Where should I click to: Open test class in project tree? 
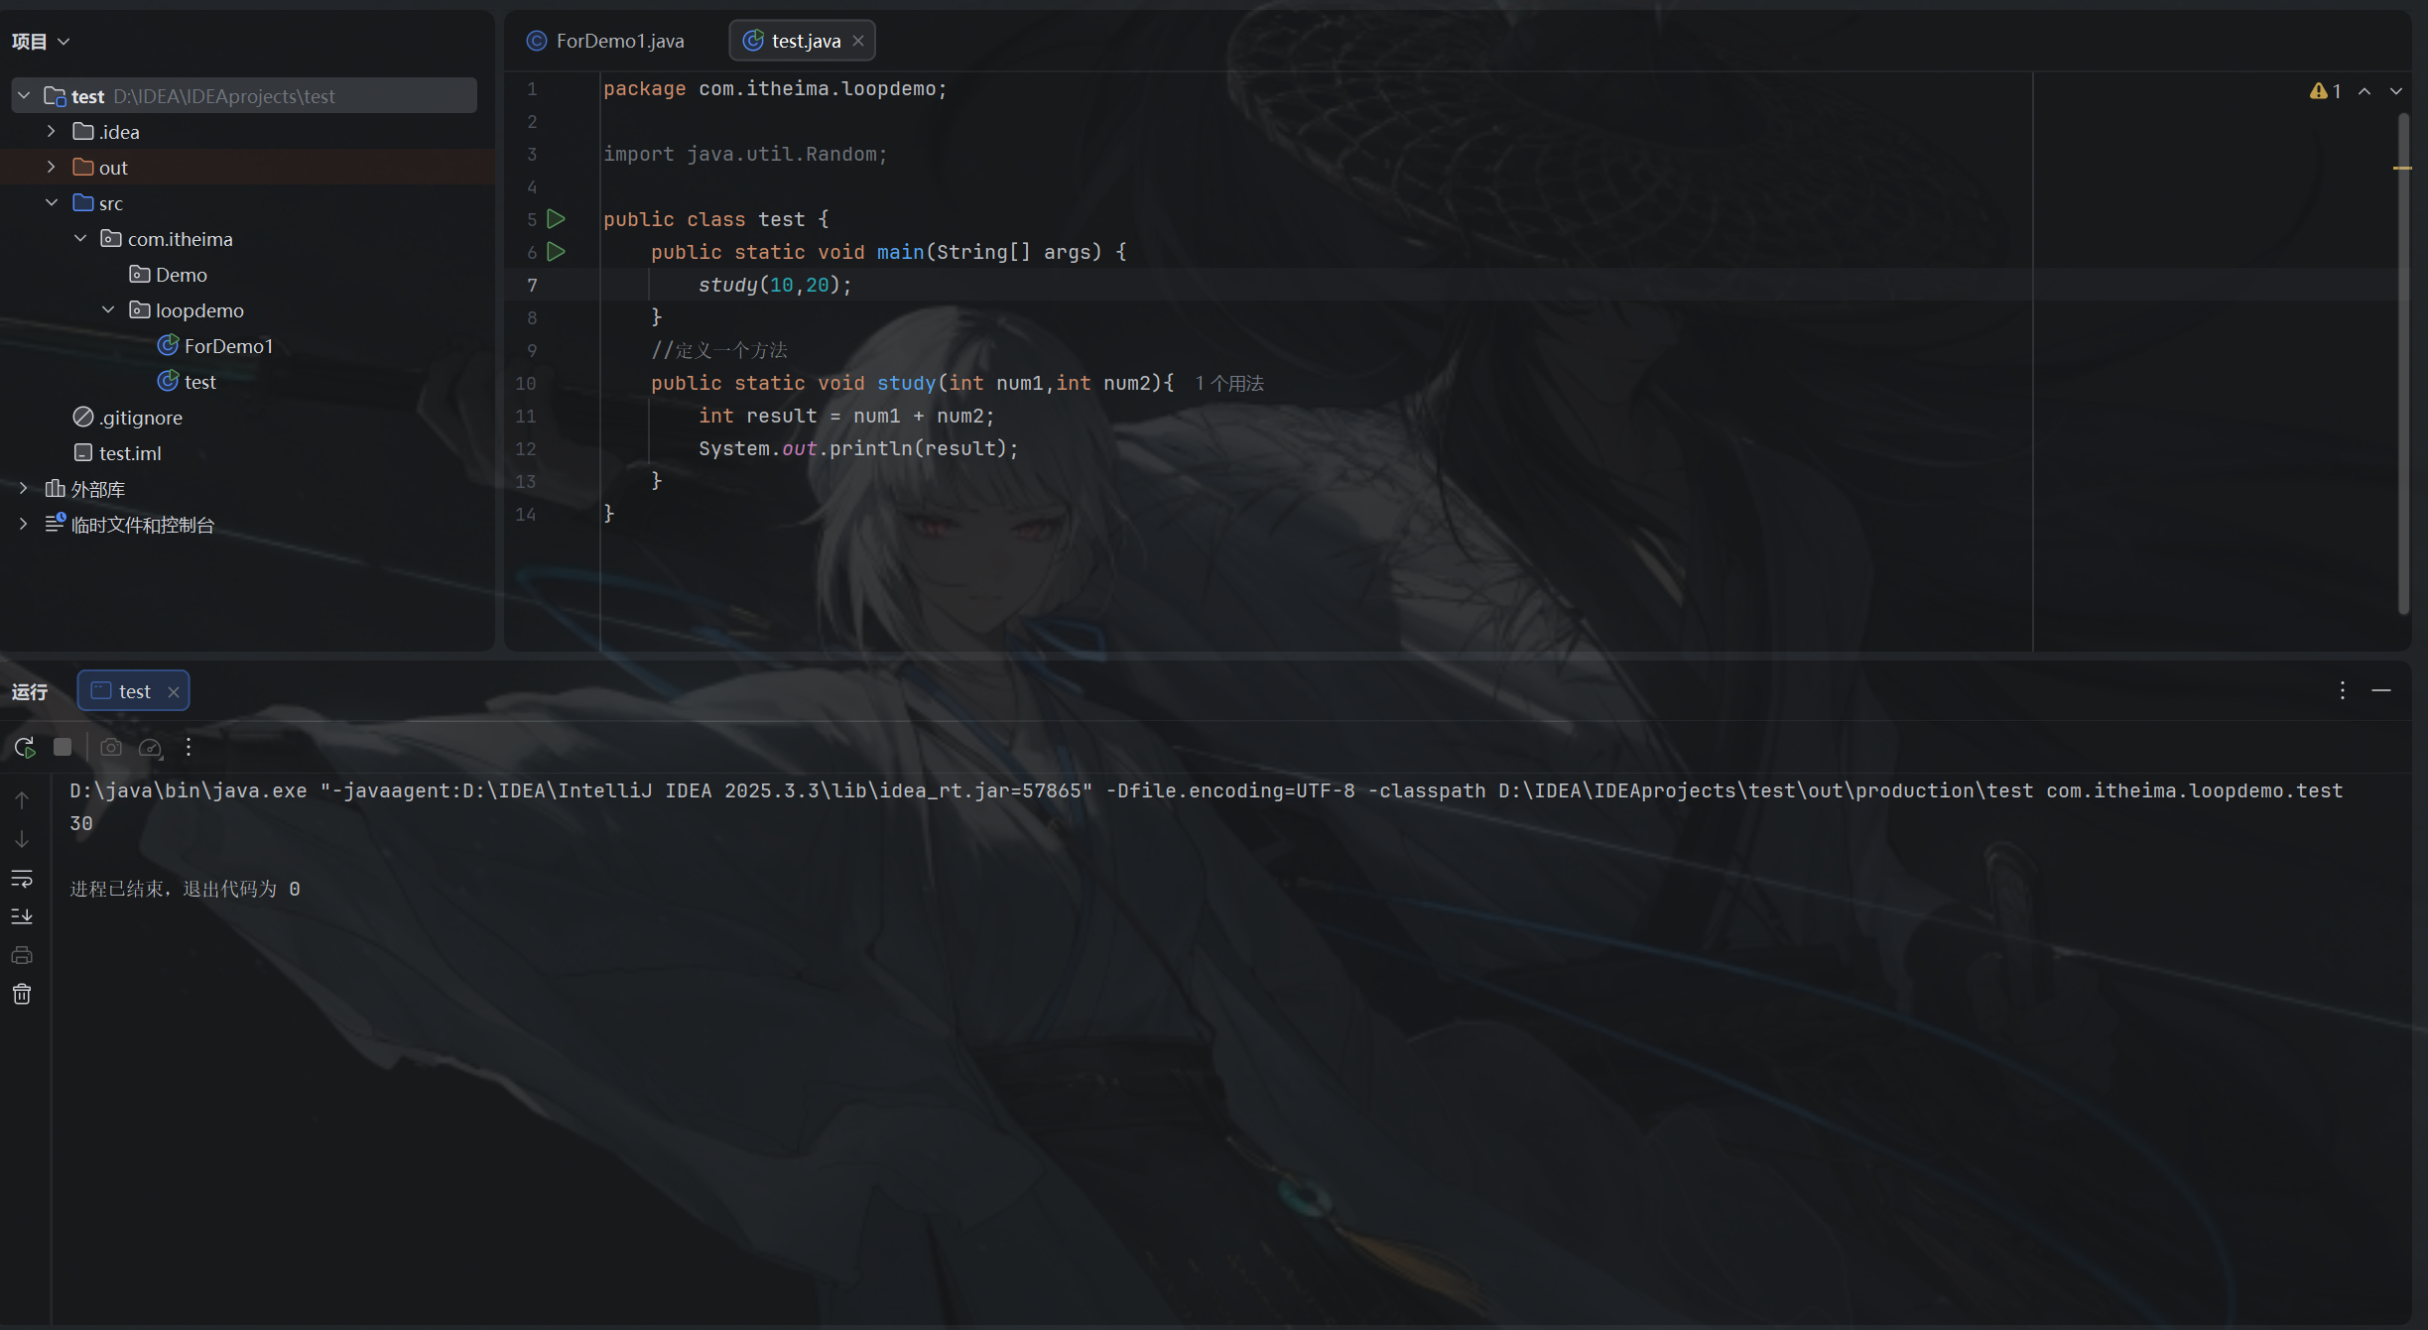click(187, 382)
